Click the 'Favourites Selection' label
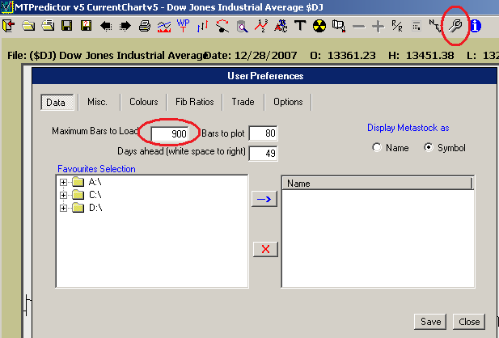 (96, 169)
